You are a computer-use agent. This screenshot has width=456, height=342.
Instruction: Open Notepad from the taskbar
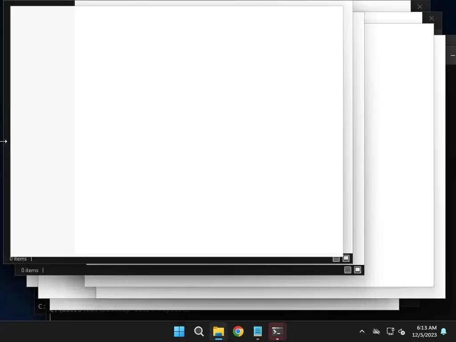point(258,331)
